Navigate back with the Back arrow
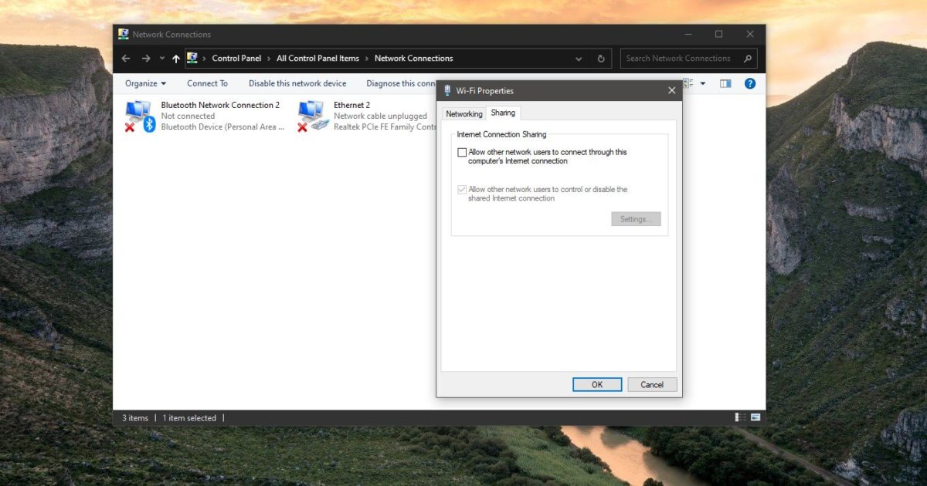The height and width of the screenshot is (486, 927). click(x=126, y=59)
